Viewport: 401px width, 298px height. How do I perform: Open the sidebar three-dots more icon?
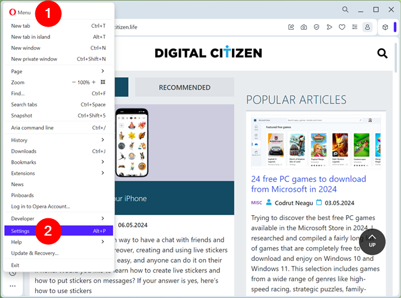click(12, 286)
